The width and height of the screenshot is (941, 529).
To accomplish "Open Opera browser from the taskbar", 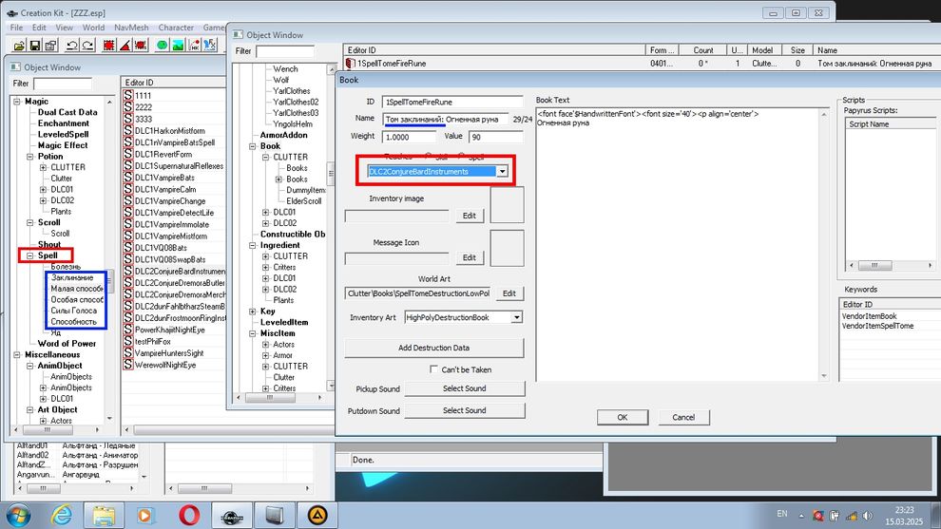I will pos(188,515).
